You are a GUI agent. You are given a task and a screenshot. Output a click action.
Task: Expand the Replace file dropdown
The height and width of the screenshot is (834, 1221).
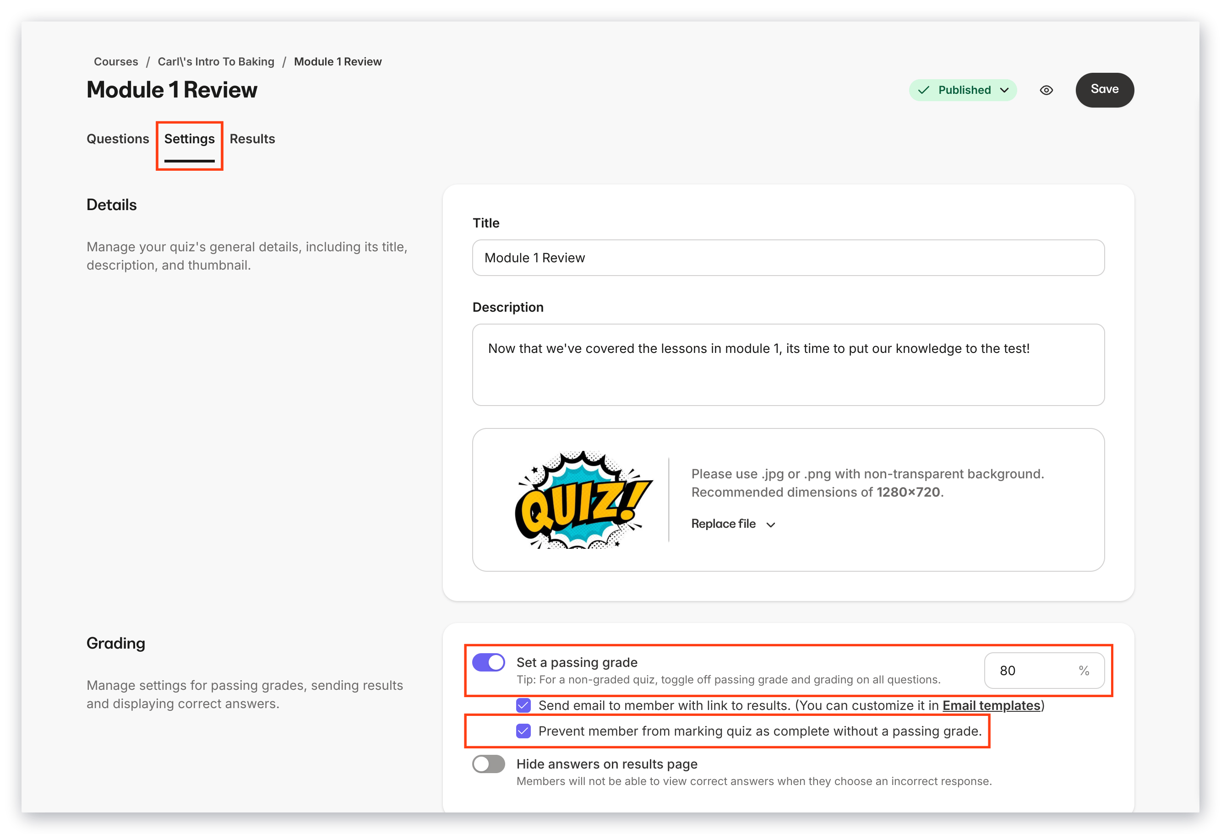733,524
